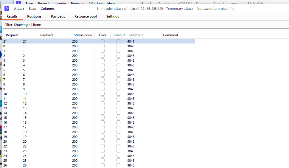This screenshot has width=289, height=168.
Task: Open the Attack menu
Action: click(x=19, y=9)
